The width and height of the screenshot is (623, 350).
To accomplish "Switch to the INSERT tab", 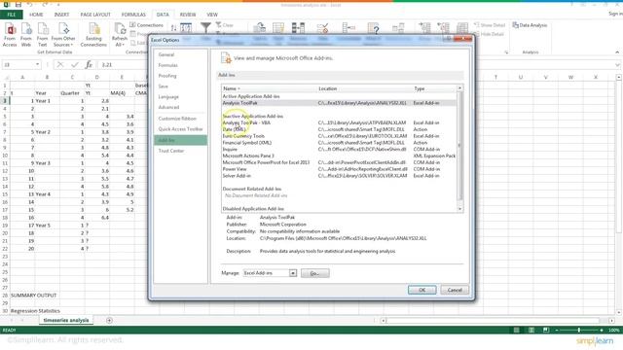I will (x=61, y=15).
